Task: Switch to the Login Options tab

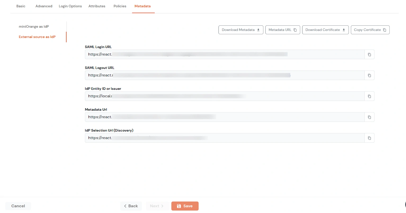Action: 70,6
